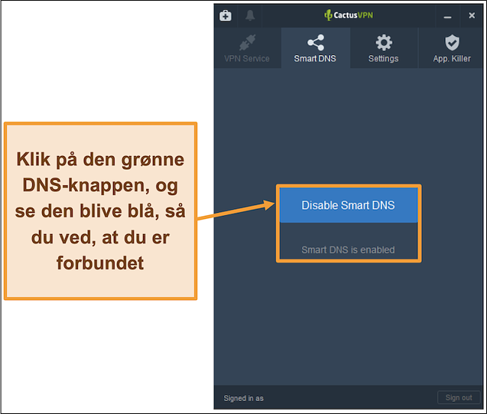The width and height of the screenshot is (487, 414).
Task: Click the Sign out button
Action: point(459,397)
